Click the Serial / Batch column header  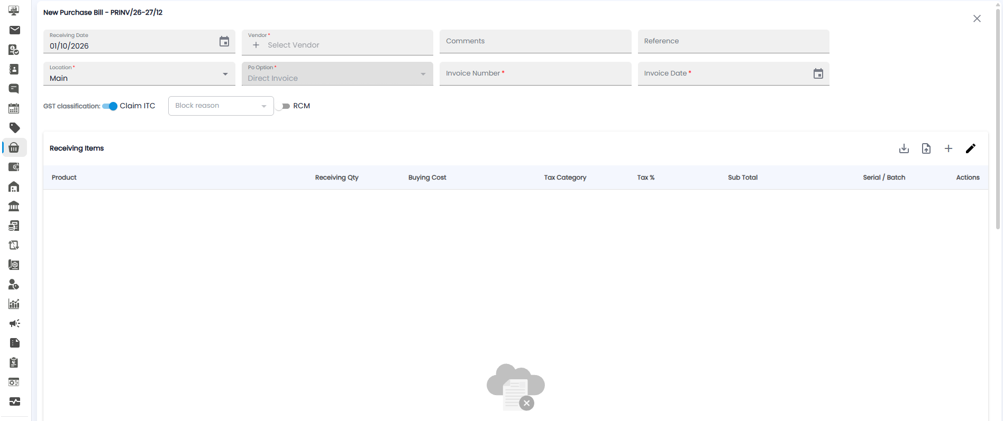(x=884, y=177)
